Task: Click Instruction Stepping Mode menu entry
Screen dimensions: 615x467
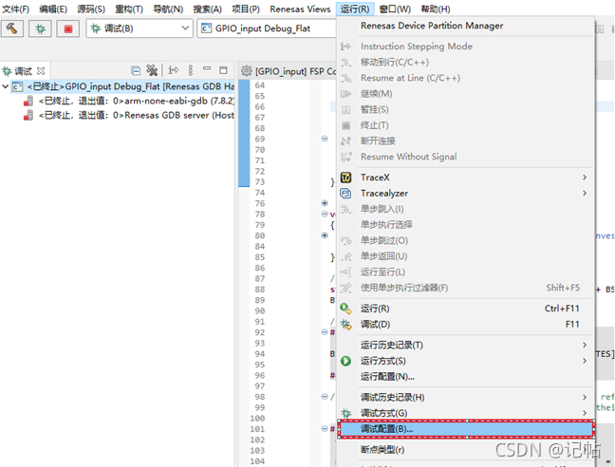Action: click(x=466, y=47)
